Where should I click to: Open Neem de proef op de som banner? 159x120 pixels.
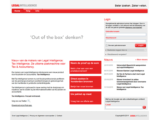click(x=85, y=67)
